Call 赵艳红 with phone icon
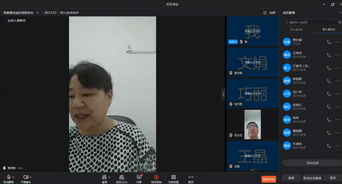 coord(329,107)
